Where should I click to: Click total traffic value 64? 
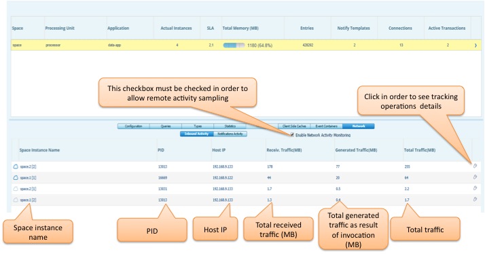pyautogui.click(x=406, y=177)
